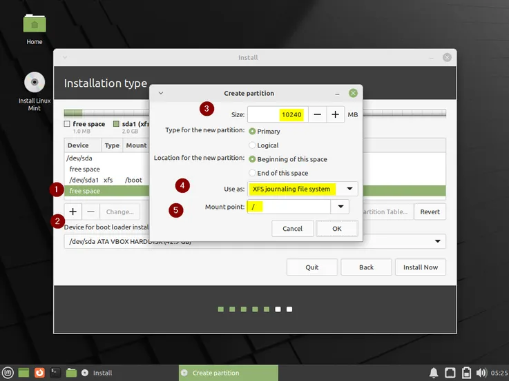The height and width of the screenshot is (381, 509).
Task: Click the clock showing 05:25
Action: pyautogui.click(x=499, y=373)
